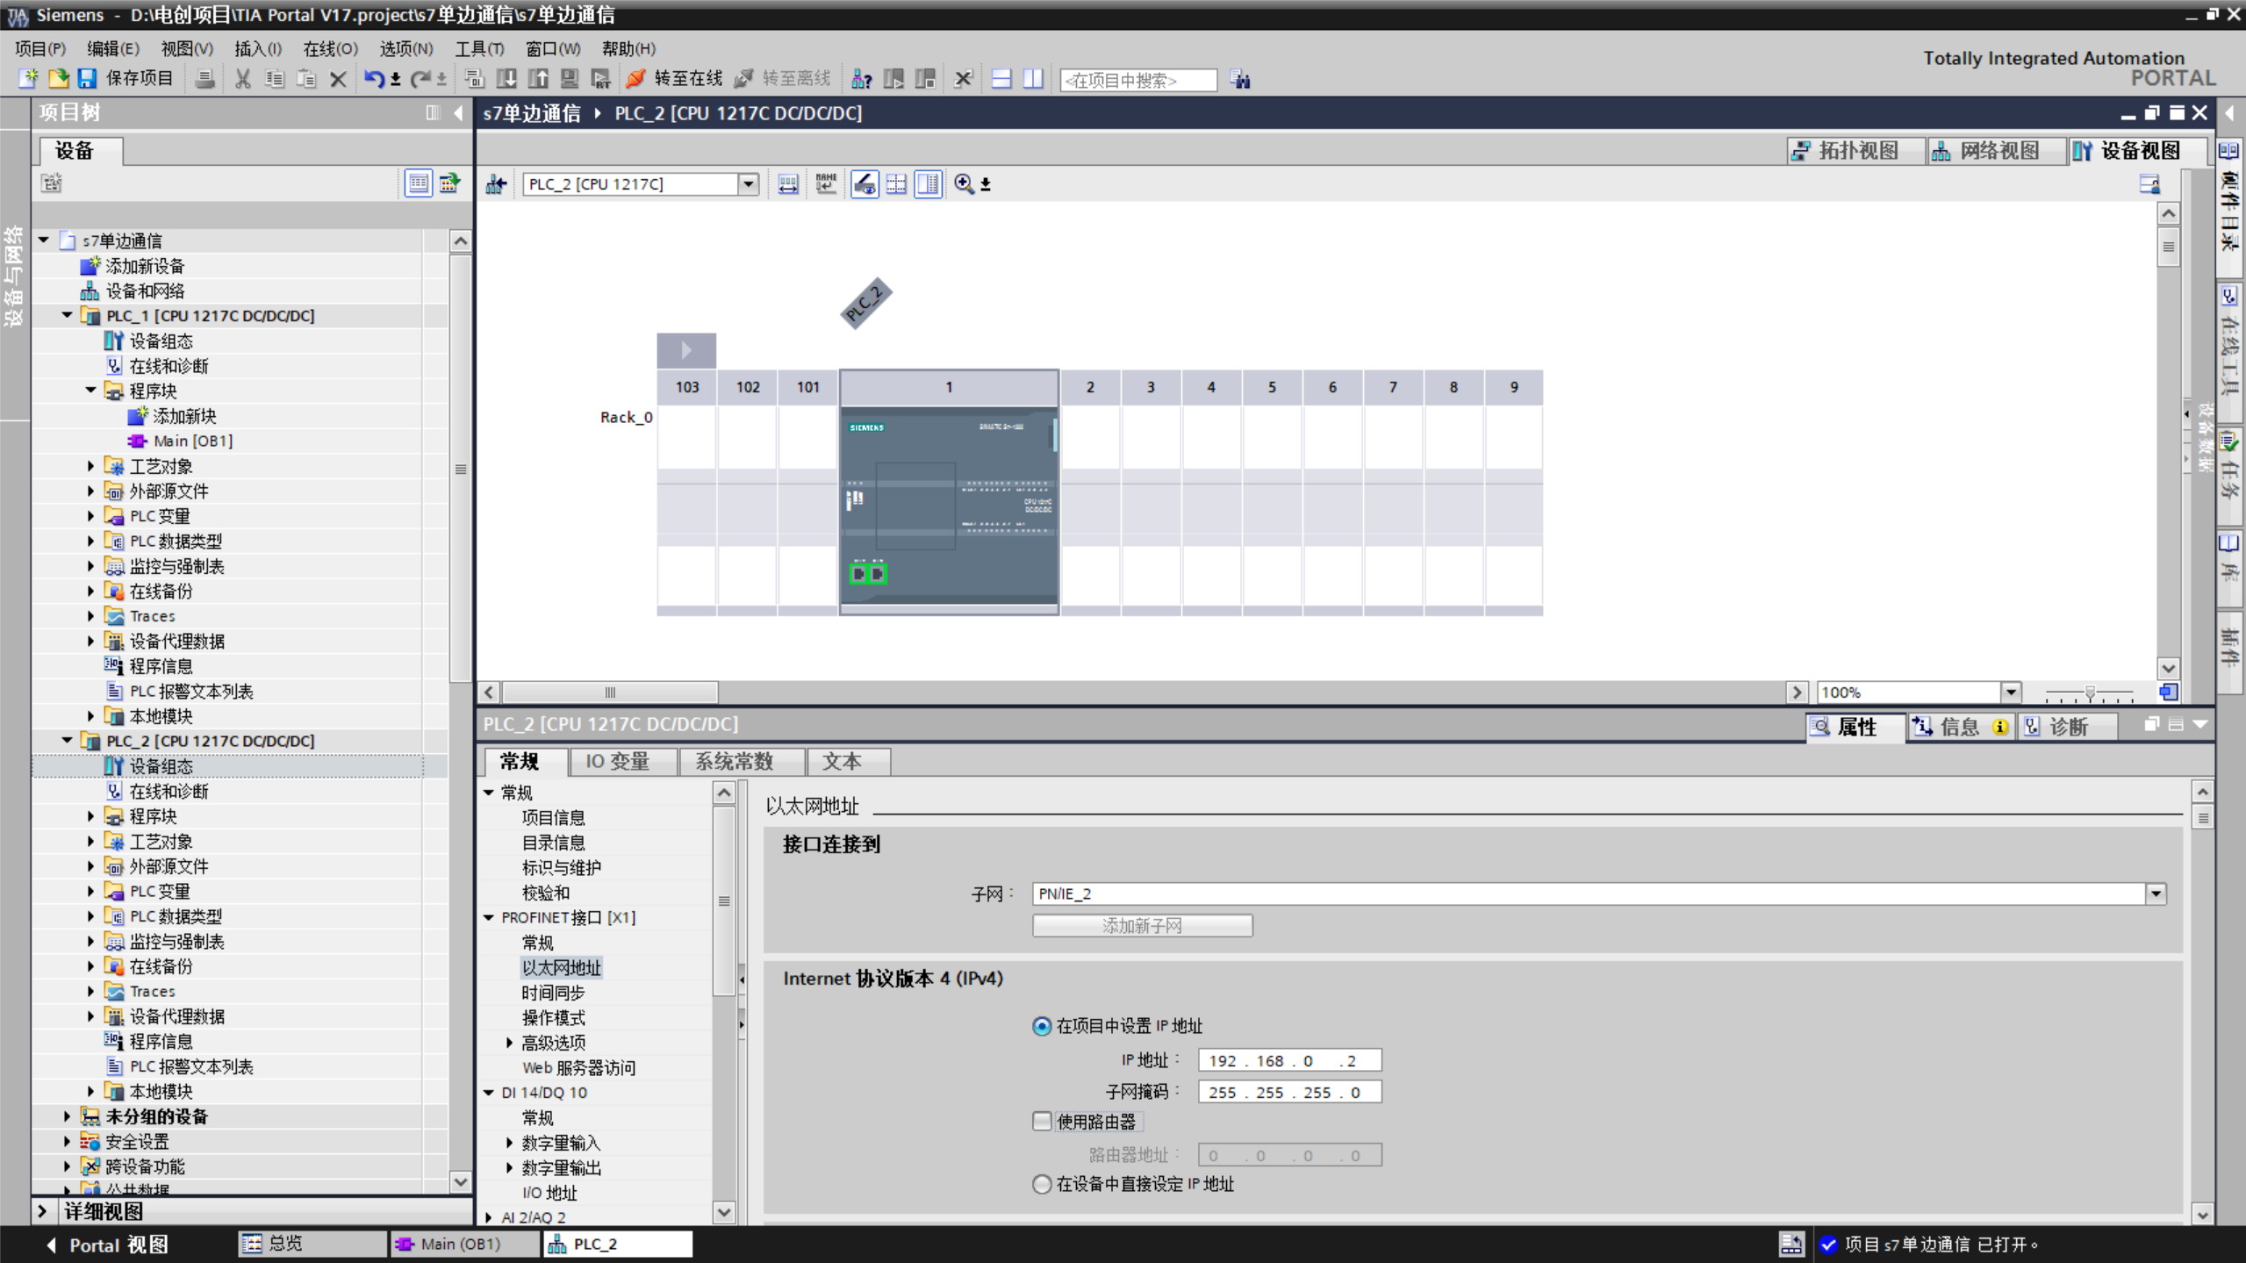
Task: Open the Main [OB1] block in tree
Action: [x=192, y=441]
